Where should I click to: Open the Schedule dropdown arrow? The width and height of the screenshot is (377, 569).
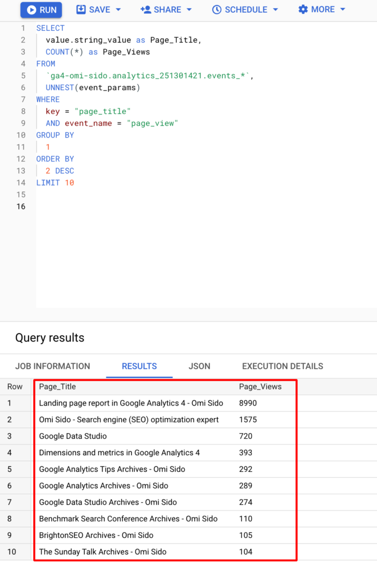click(275, 10)
